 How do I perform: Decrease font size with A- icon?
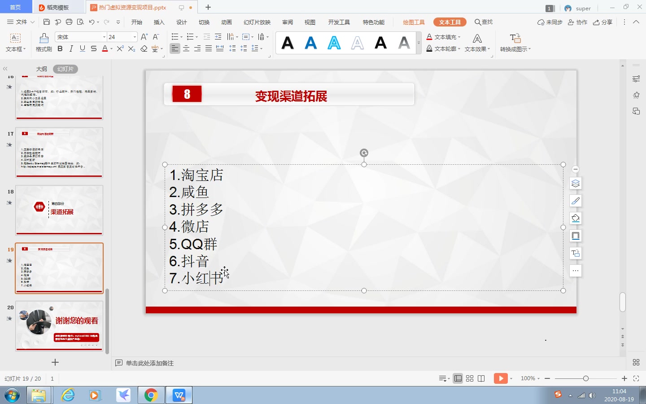(x=156, y=37)
